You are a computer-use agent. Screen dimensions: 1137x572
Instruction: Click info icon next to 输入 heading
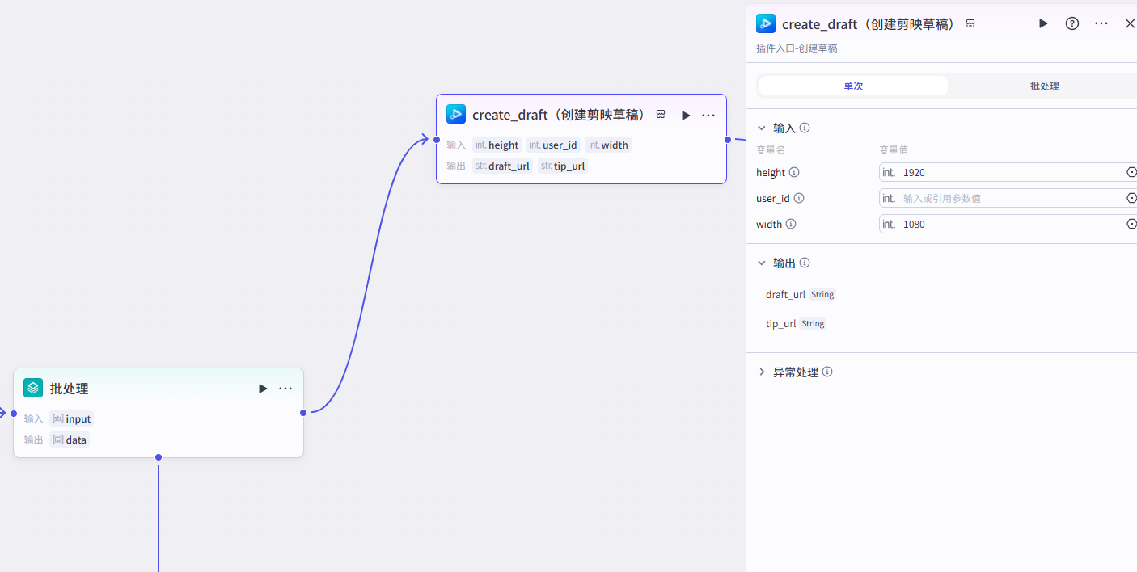click(805, 128)
